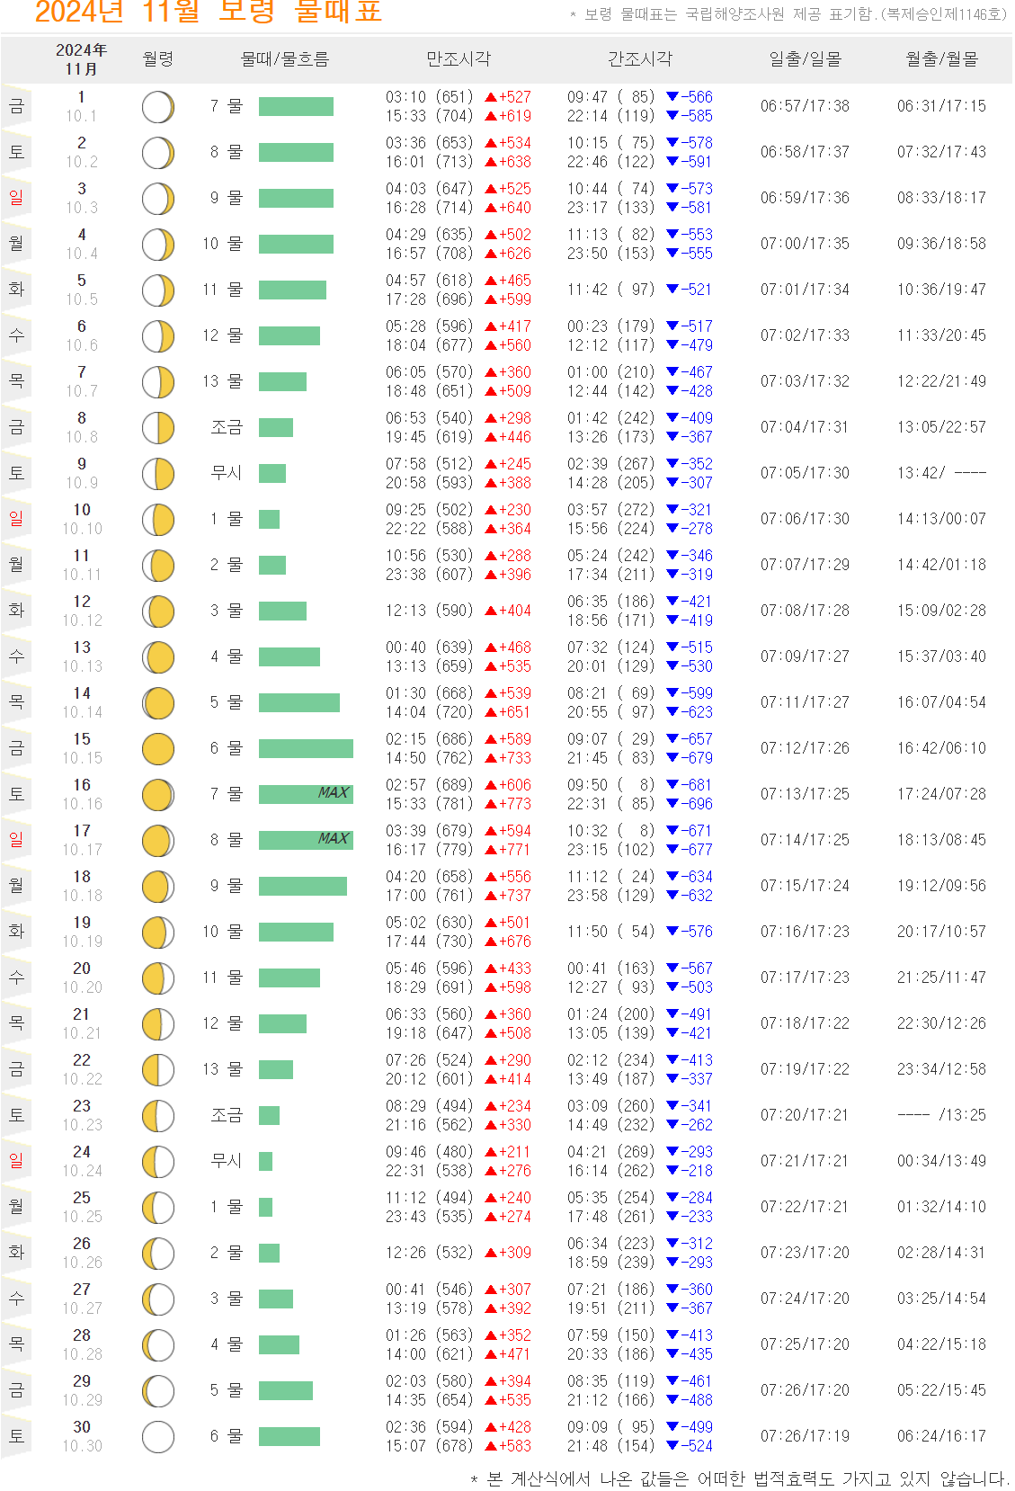Click the sunrise/sunset value 07:26/17:19

tap(805, 1436)
